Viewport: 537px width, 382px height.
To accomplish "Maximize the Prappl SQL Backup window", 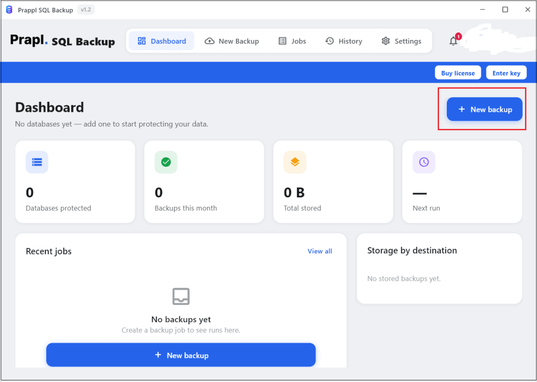I will (505, 9).
